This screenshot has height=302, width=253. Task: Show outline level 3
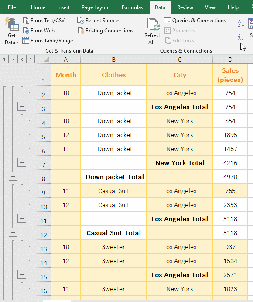click(21, 60)
